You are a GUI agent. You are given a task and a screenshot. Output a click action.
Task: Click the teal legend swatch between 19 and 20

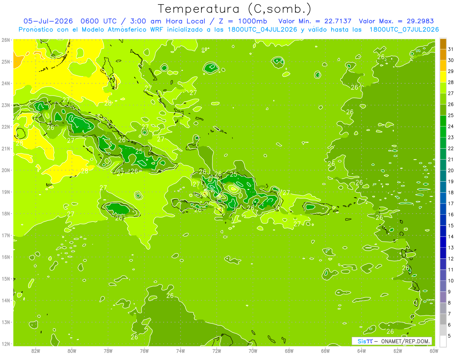[443, 176]
